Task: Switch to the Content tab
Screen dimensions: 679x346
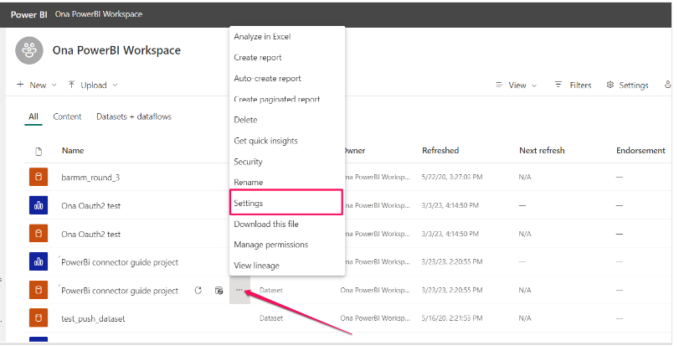Action: [67, 116]
